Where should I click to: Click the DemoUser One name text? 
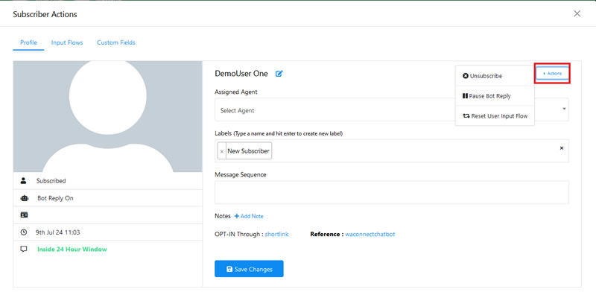click(x=241, y=74)
